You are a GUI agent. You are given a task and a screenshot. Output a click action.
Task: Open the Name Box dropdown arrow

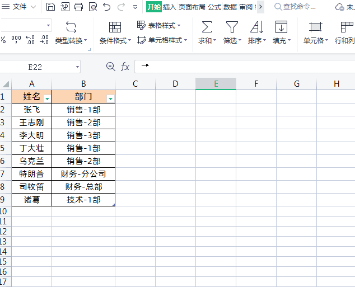[x=77, y=67]
